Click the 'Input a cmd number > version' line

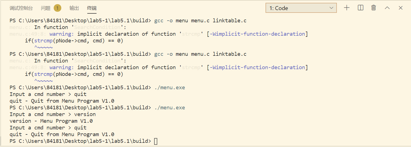coord(53,114)
